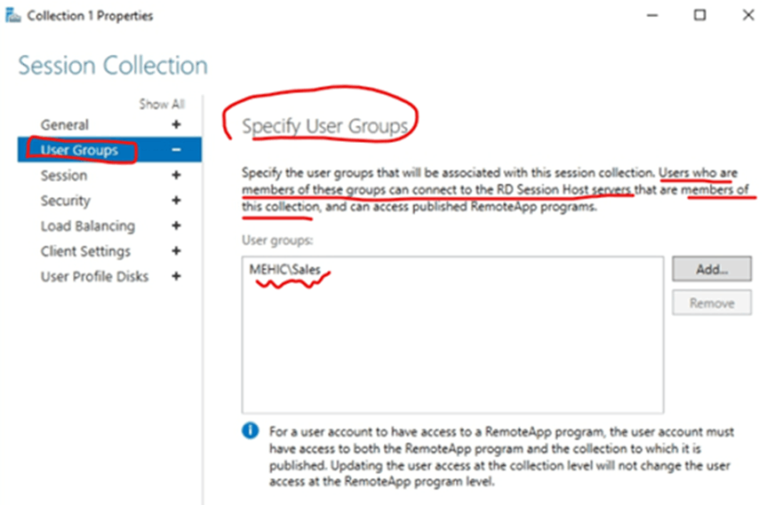The image size is (767, 505).
Task: Expand User Profile Disks with its plus icon
Action: (x=177, y=276)
